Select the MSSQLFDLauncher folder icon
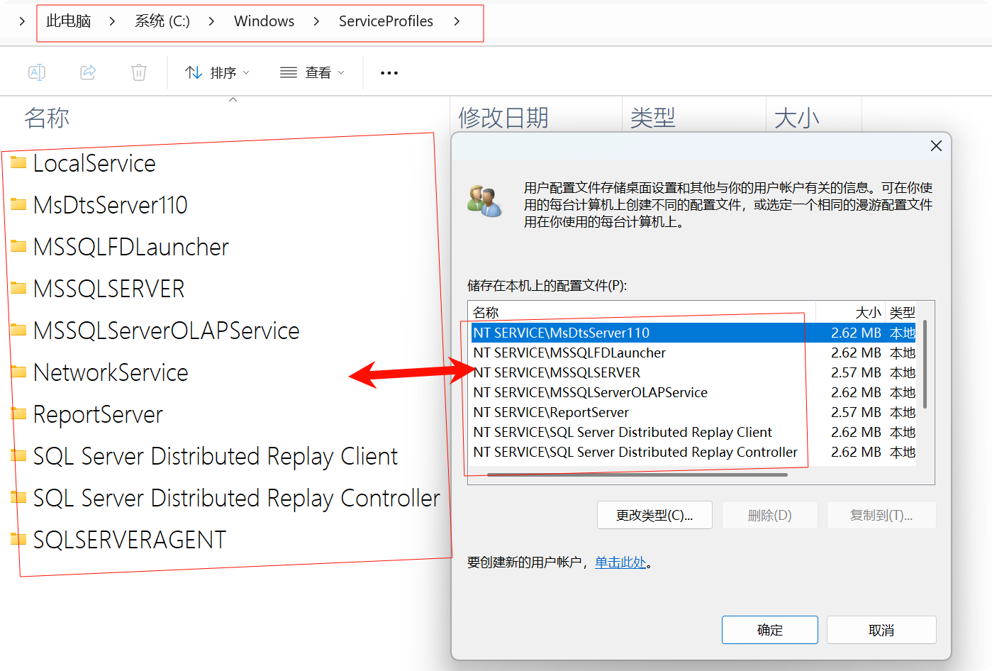Image resolution: width=992 pixels, height=671 pixels. click(x=18, y=246)
